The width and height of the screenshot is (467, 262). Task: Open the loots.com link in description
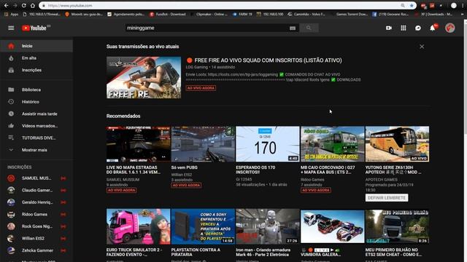point(242,74)
